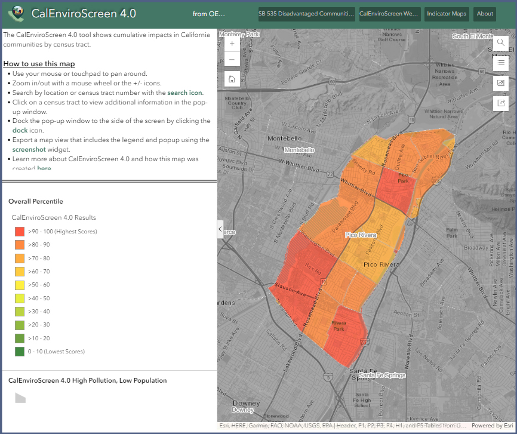Click the gray High Pollution Low Population swatch
Screen dimensions: 517x434
tap(20, 398)
